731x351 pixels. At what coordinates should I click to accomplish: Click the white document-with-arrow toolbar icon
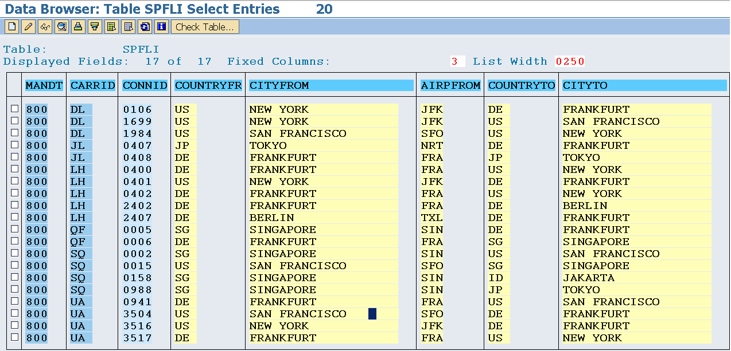(x=129, y=26)
